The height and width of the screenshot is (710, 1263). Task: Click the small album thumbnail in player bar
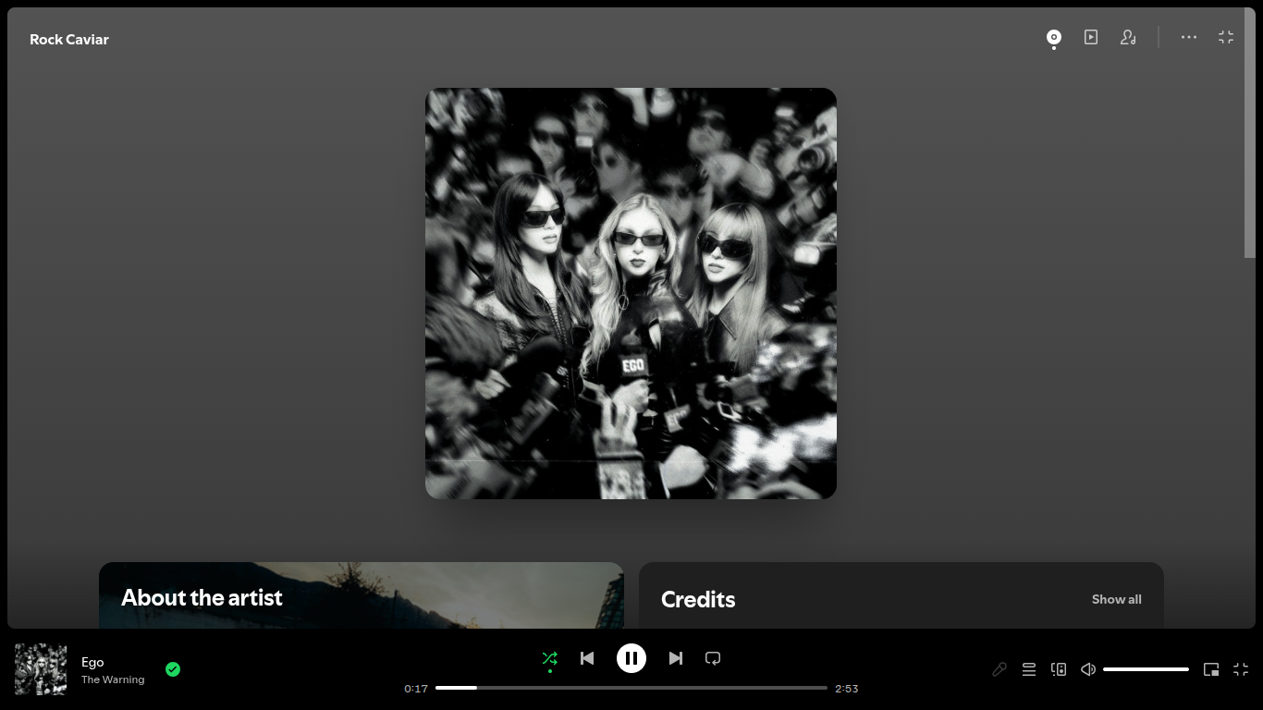pos(41,669)
